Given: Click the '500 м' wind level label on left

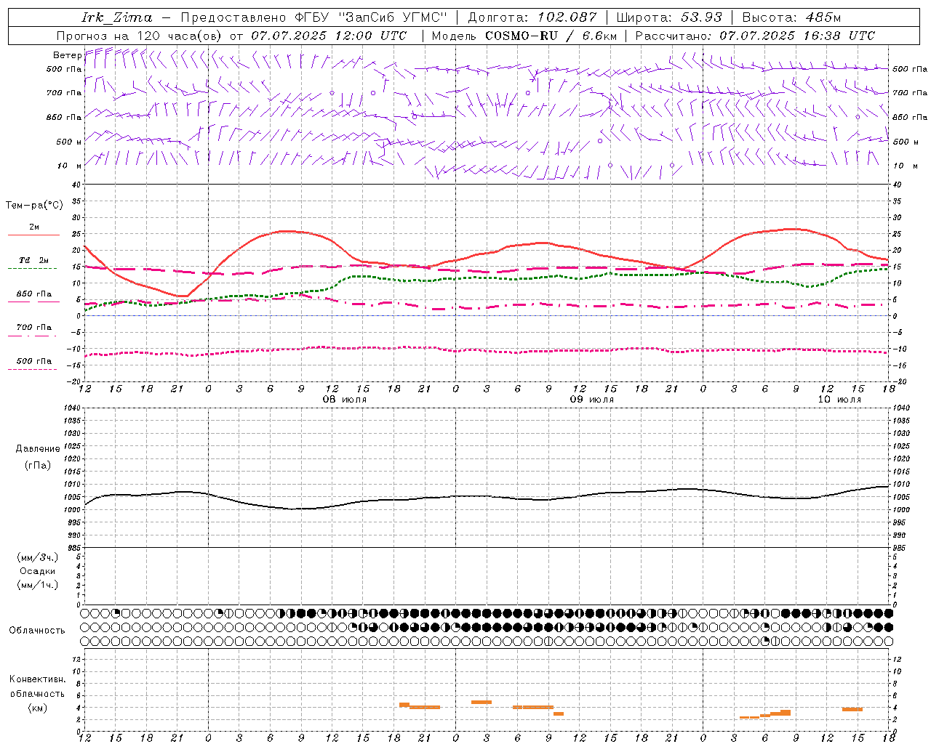Looking at the screenshot, I should [x=69, y=142].
